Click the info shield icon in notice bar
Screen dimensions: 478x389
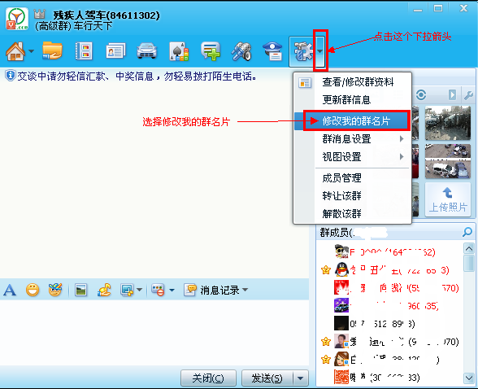[11, 76]
